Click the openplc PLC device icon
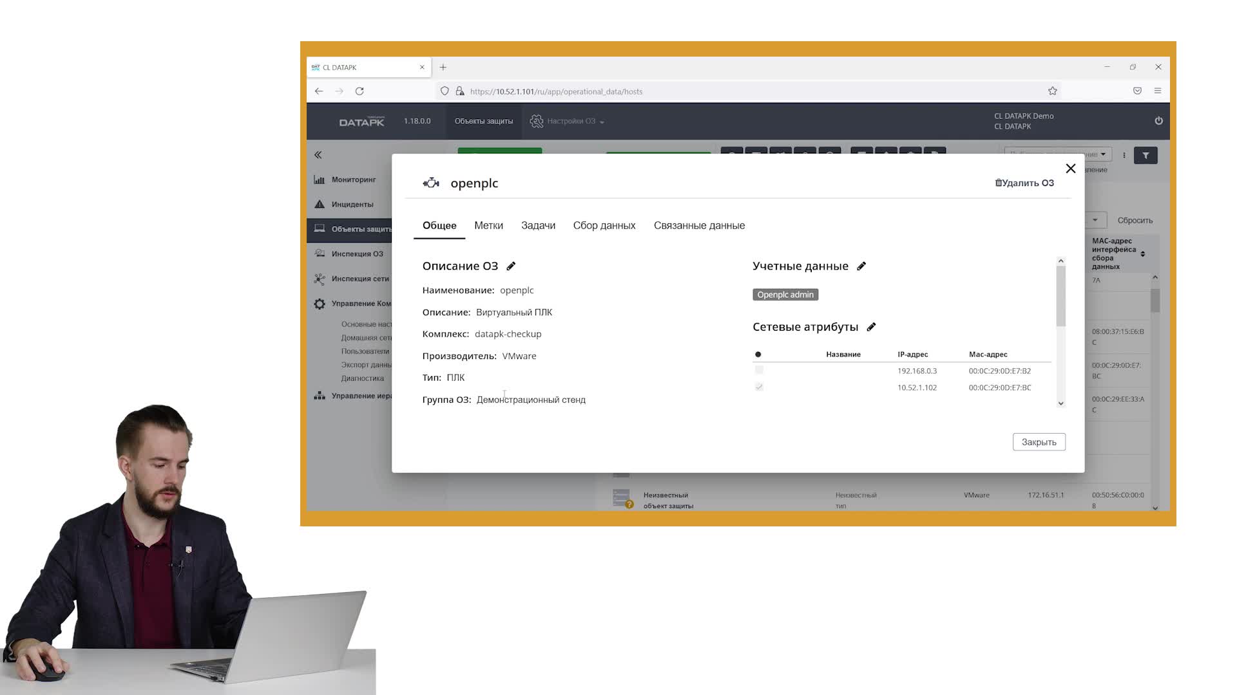1237x695 pixels. (x=431, y=183)
